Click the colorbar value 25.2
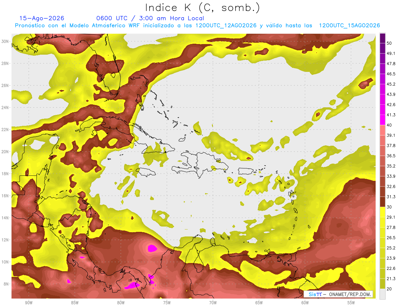The image size is (398, 307). [x=391, y=248]
